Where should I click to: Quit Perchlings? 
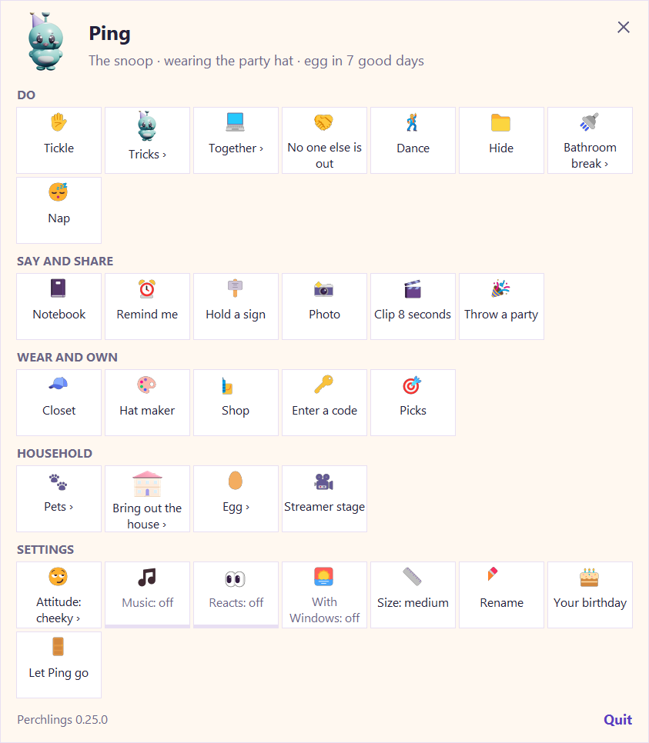617,720
